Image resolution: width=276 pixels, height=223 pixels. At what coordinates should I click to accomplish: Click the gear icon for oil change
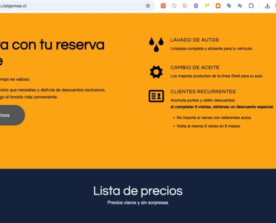tap(156, 72)
